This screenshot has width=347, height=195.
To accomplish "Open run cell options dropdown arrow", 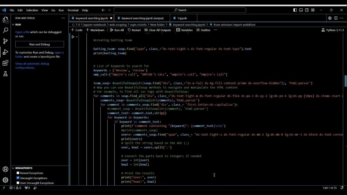I will click(77, 37).
